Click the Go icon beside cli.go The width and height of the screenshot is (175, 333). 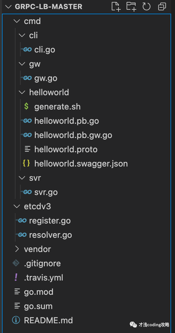click(x=27, y=50)
